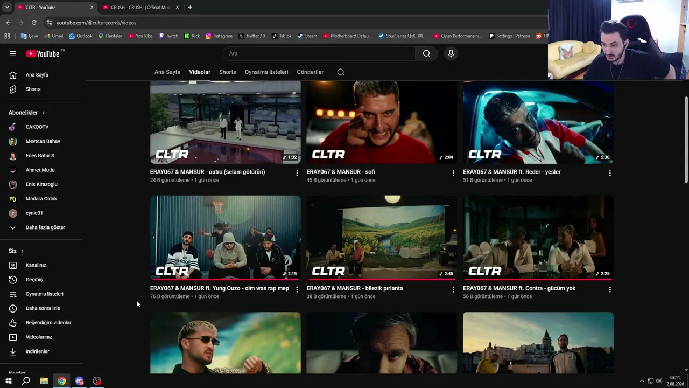Open the Gönderiler channel tab
Screen dimensions: 689x388
tap(310, 72)
